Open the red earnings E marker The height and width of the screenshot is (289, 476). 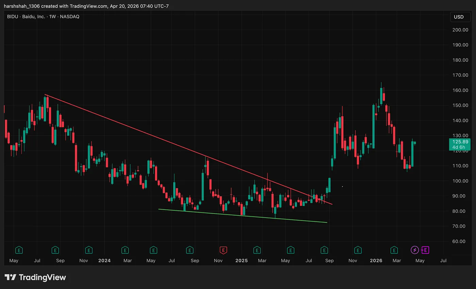coord(223,250)
